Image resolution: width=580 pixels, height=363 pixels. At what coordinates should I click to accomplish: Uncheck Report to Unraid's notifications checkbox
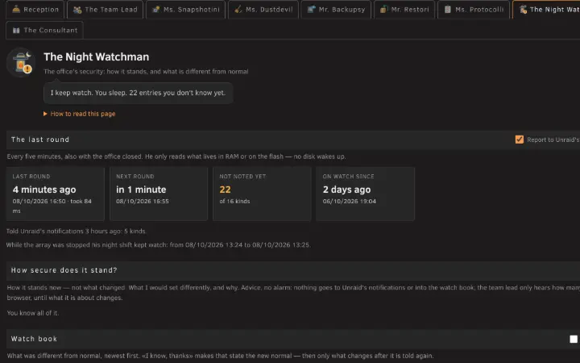click(x=520, y=140)
